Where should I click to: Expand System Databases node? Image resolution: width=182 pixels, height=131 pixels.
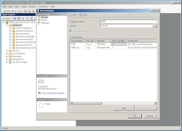point(10,28)
